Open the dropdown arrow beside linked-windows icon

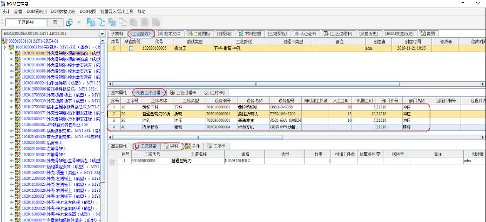click(x=79, y=22)
